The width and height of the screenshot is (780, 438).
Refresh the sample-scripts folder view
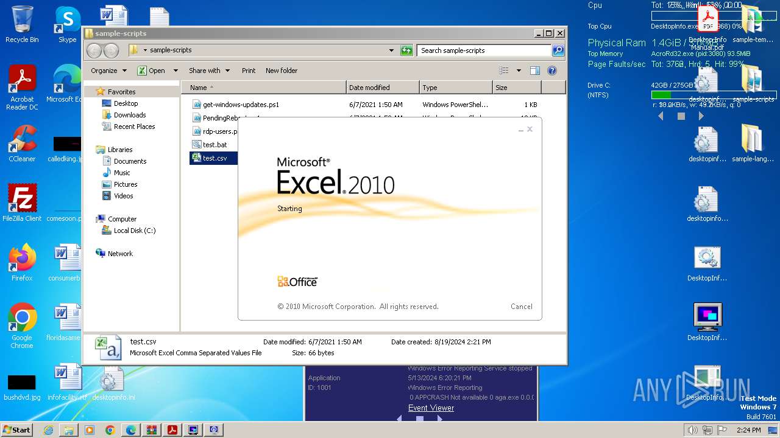(x=406, y=50)
